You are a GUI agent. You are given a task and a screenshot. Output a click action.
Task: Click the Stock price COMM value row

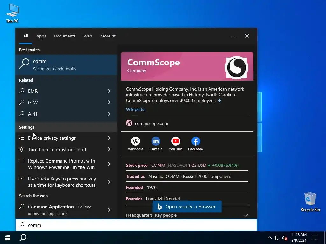(x=187, y=165)
